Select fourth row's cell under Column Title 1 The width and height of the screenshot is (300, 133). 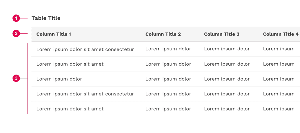point(85,94)
